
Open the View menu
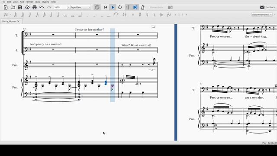click(15, 2)
